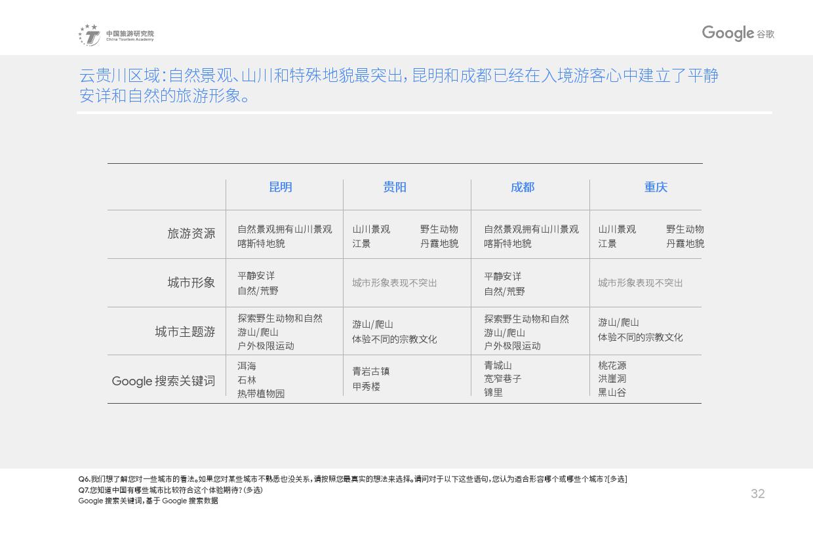Click the China Tourism Academy logo
The image size is (813, 542).
pyautogui.click(x=116, y=35)
